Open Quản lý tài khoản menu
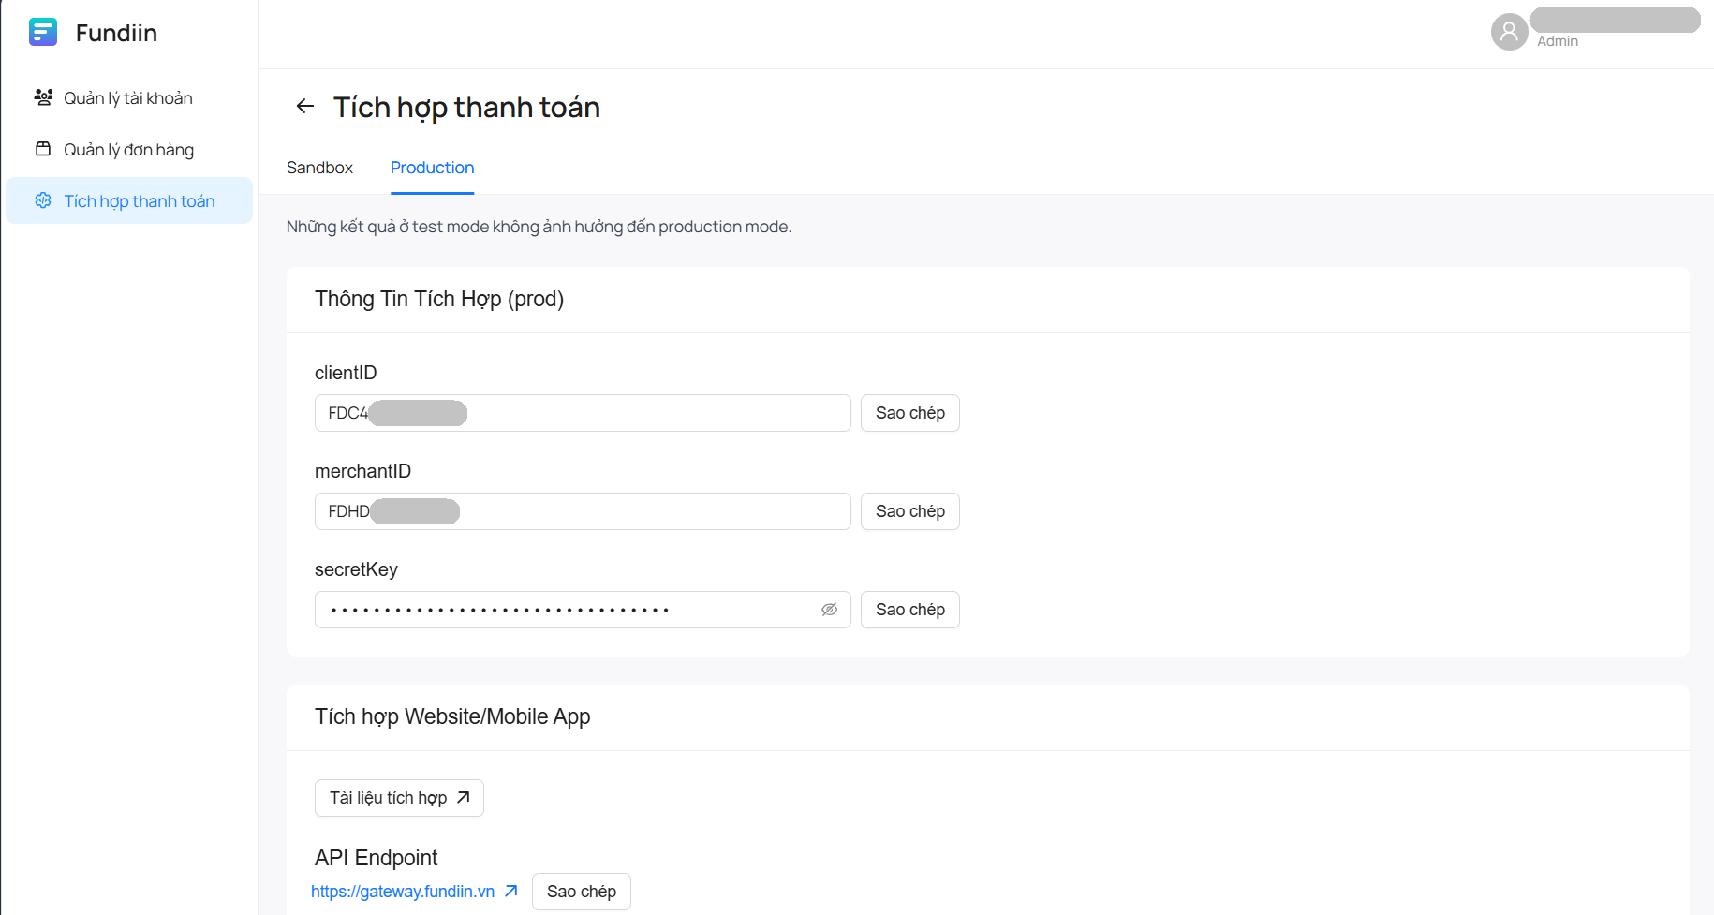1714x915 pixels. (128, 98)
